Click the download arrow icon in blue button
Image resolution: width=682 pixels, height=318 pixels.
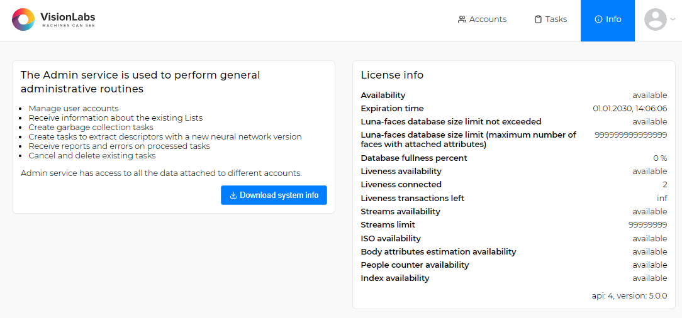233,195
